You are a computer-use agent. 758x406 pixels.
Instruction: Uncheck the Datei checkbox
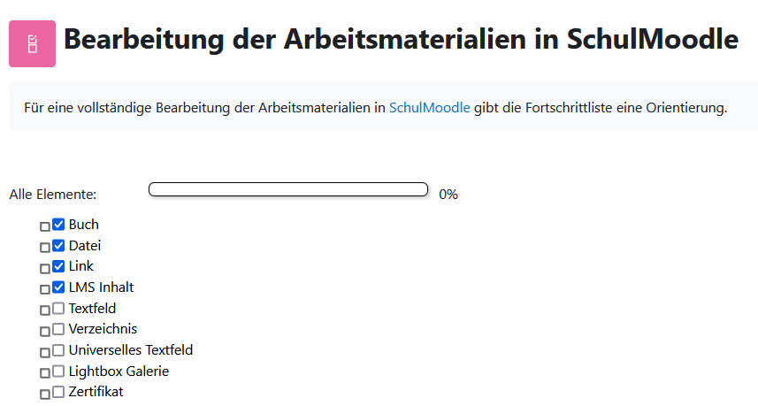point(58,246)
